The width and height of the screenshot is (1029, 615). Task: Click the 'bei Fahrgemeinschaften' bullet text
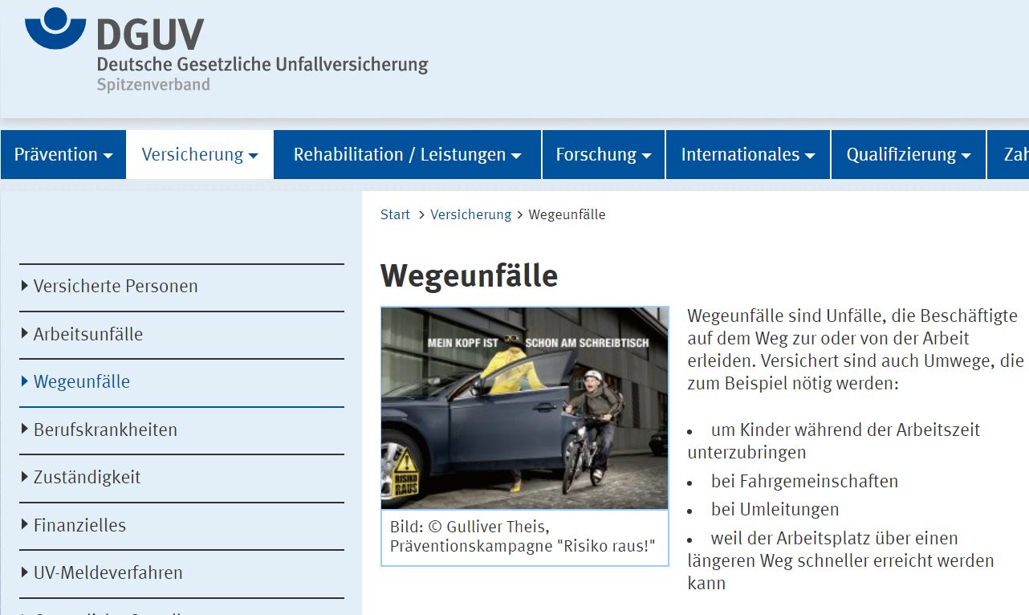(804, 481)
